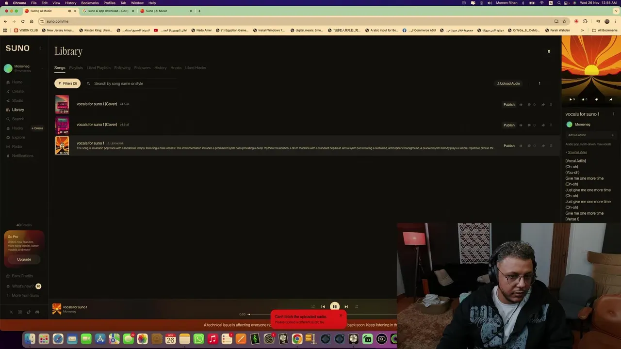Open the Filters (3) dropdown
The width and height of the screenshot is (621, 349).
pyautogui.click(x=67, y=83)
